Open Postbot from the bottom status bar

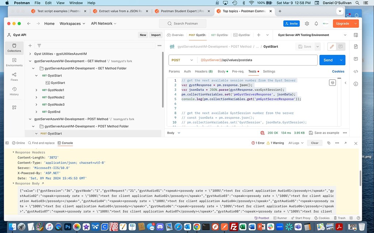click(x=262, y=218)
